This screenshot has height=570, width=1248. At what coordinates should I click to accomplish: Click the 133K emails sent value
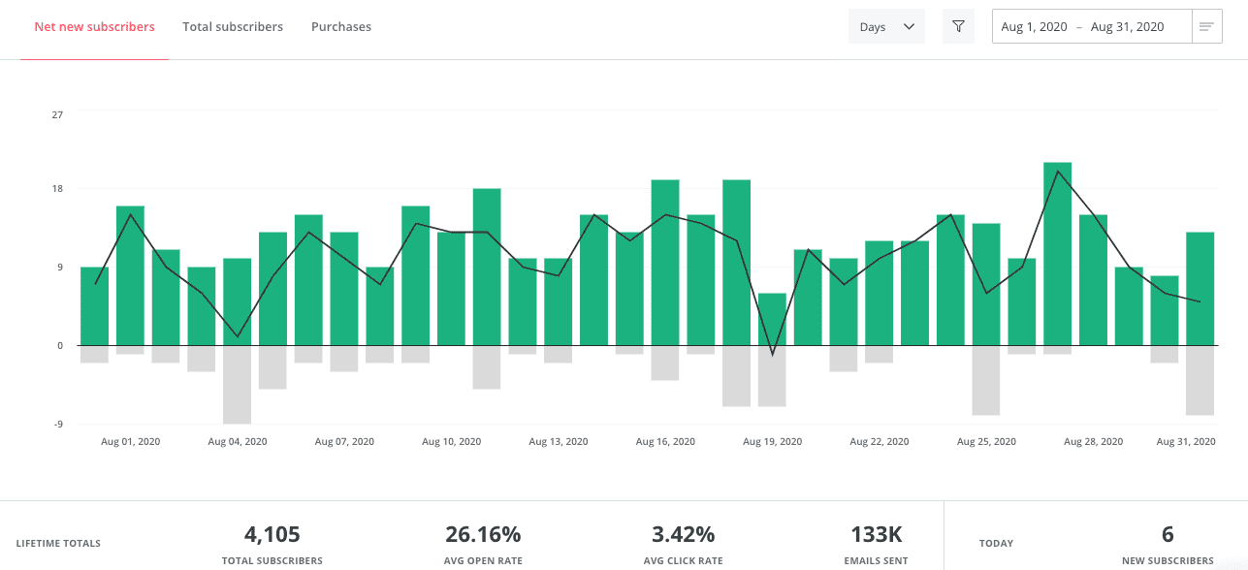click(875, 534)
